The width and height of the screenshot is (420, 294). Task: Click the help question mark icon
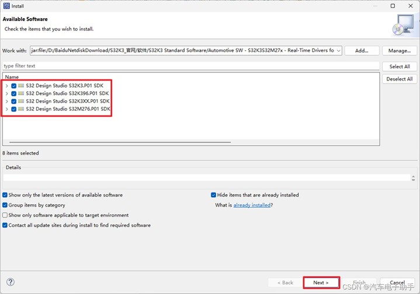[11, 282]
